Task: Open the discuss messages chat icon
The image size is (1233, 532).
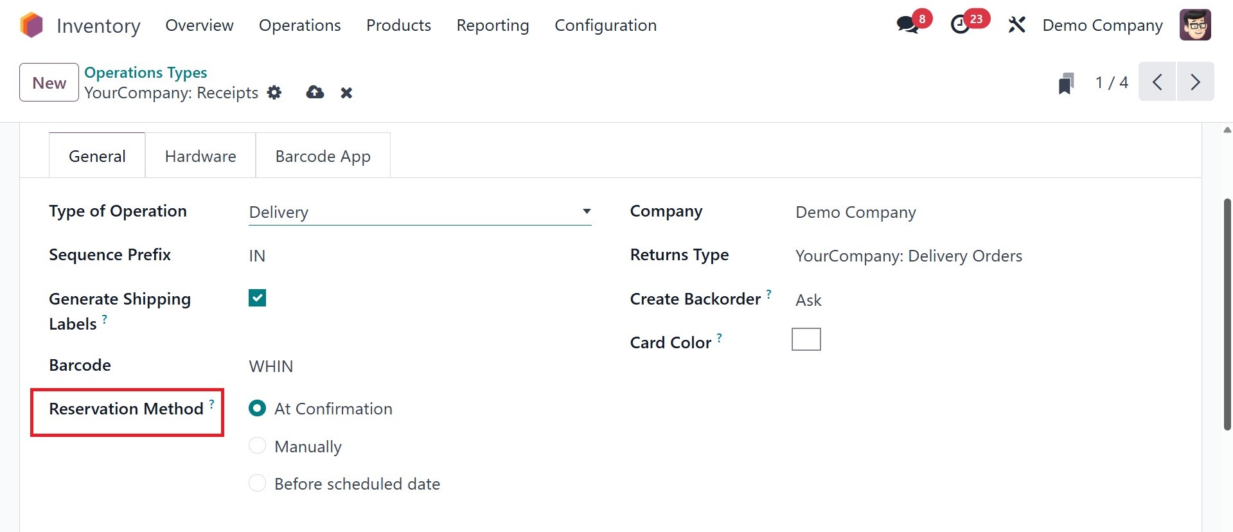Action: tap(907, 25)
